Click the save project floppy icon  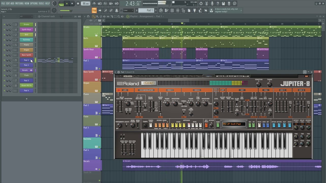point(223,4)
